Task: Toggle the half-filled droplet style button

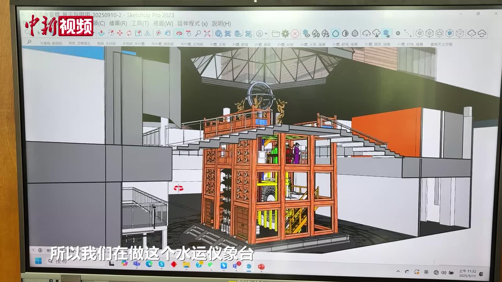Action: click(x=345, y=33)
